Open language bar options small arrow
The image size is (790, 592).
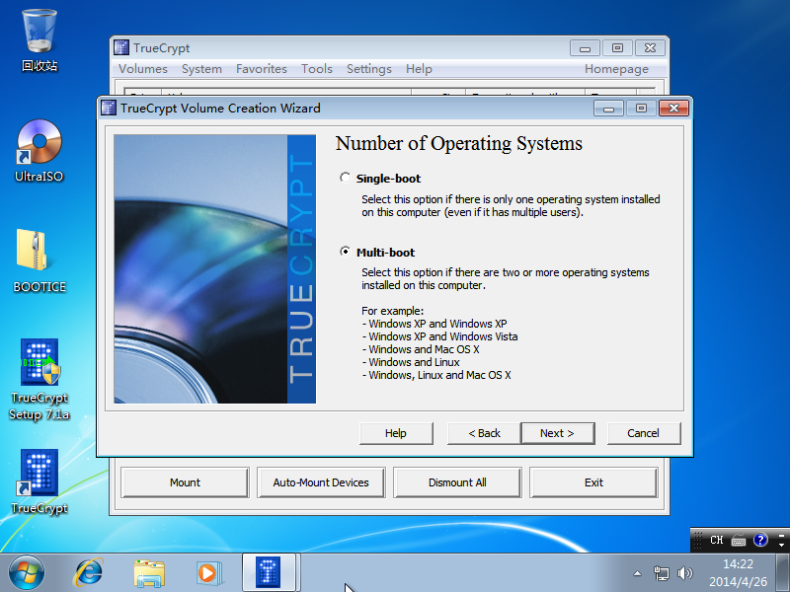tap(781, 545)
